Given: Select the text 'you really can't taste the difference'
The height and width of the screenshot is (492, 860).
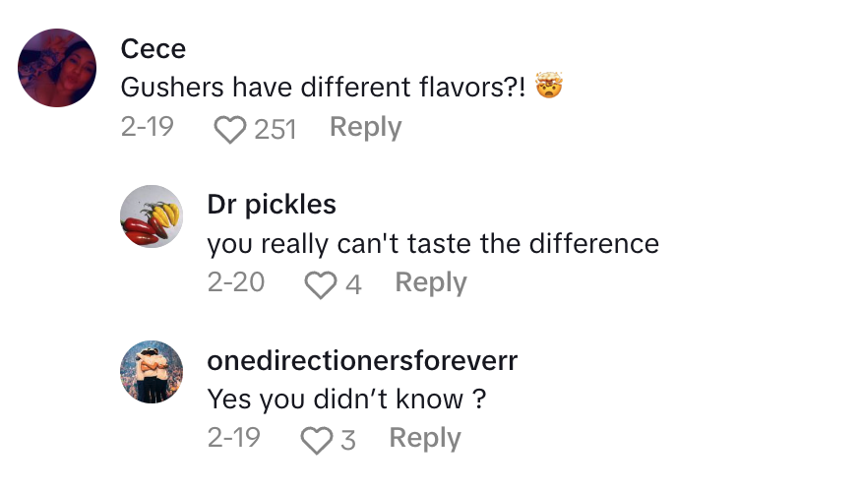Looking at the screenshot, I should click(x=433, y=243).
